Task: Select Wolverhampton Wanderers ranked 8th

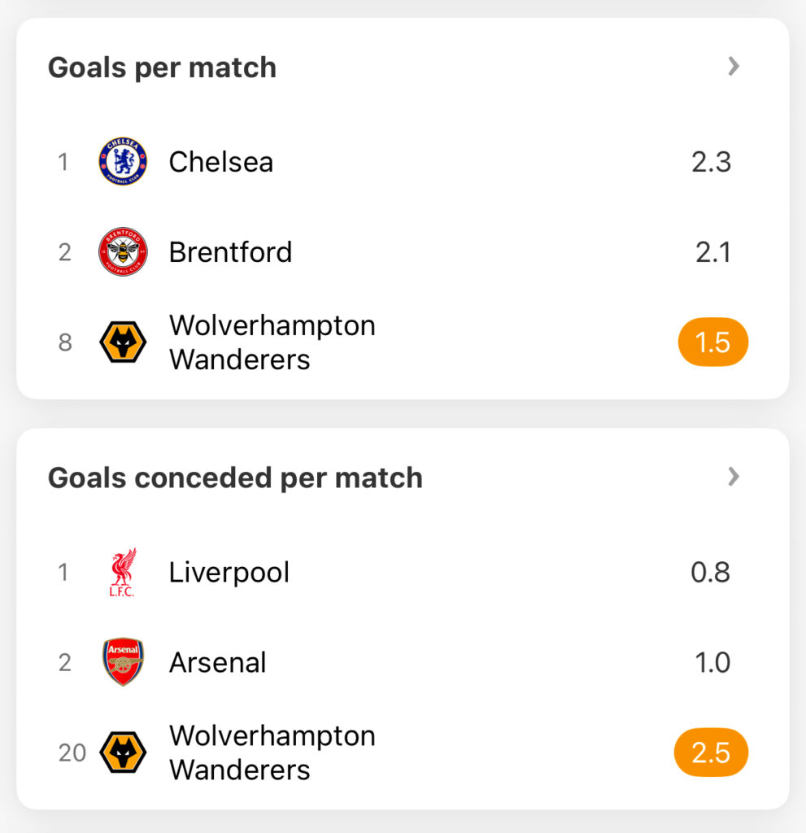Action: pos(272,342)
